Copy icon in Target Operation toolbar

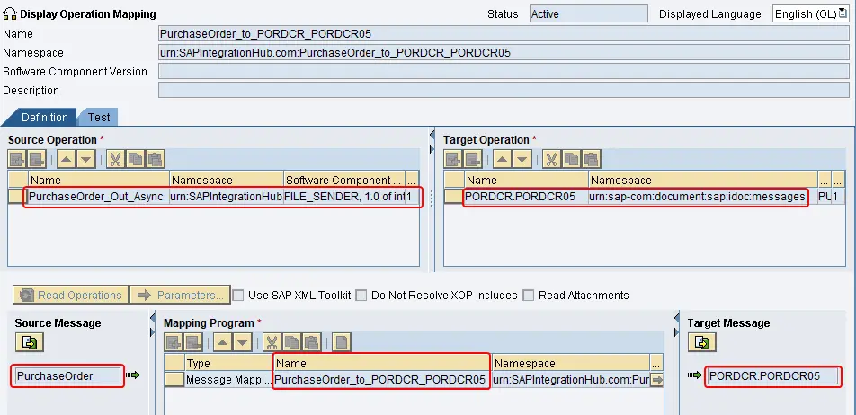572,159
